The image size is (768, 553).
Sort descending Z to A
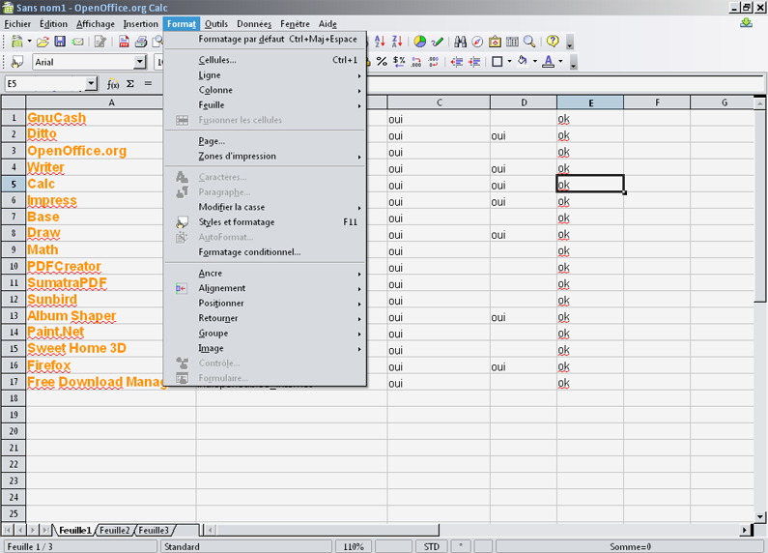pos(397,42)
